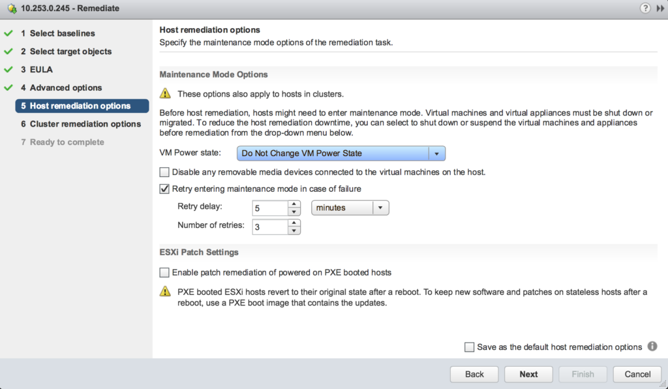The width and height of the screenshot is (668, 389).
Task: Click the window resize grip at corner
Action: [663, 384]
